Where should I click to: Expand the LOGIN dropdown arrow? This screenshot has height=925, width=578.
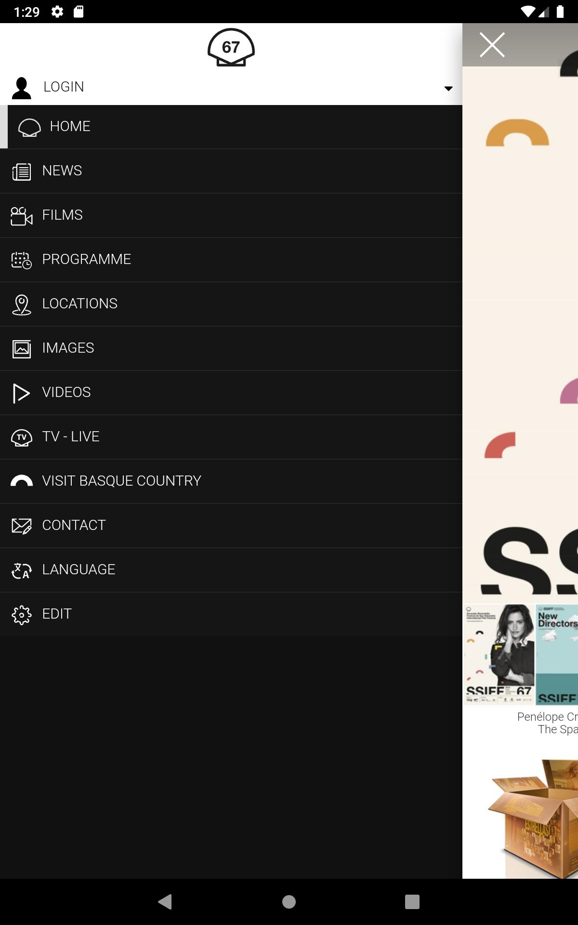[x=448, y=88]
